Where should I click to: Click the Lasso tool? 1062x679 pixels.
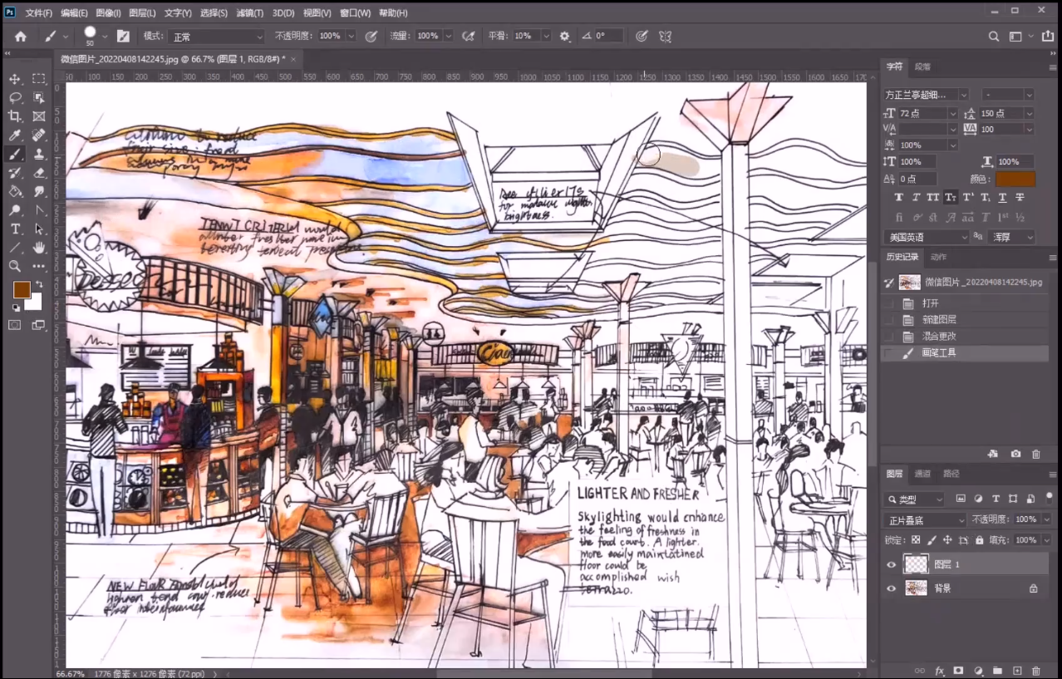pos(15,97)
